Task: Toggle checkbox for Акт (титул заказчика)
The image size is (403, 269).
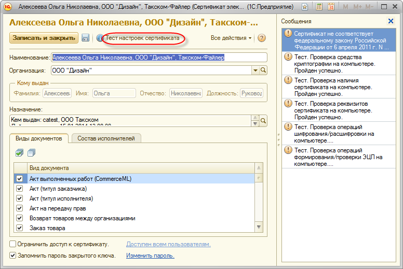Action: pos(20,189)
